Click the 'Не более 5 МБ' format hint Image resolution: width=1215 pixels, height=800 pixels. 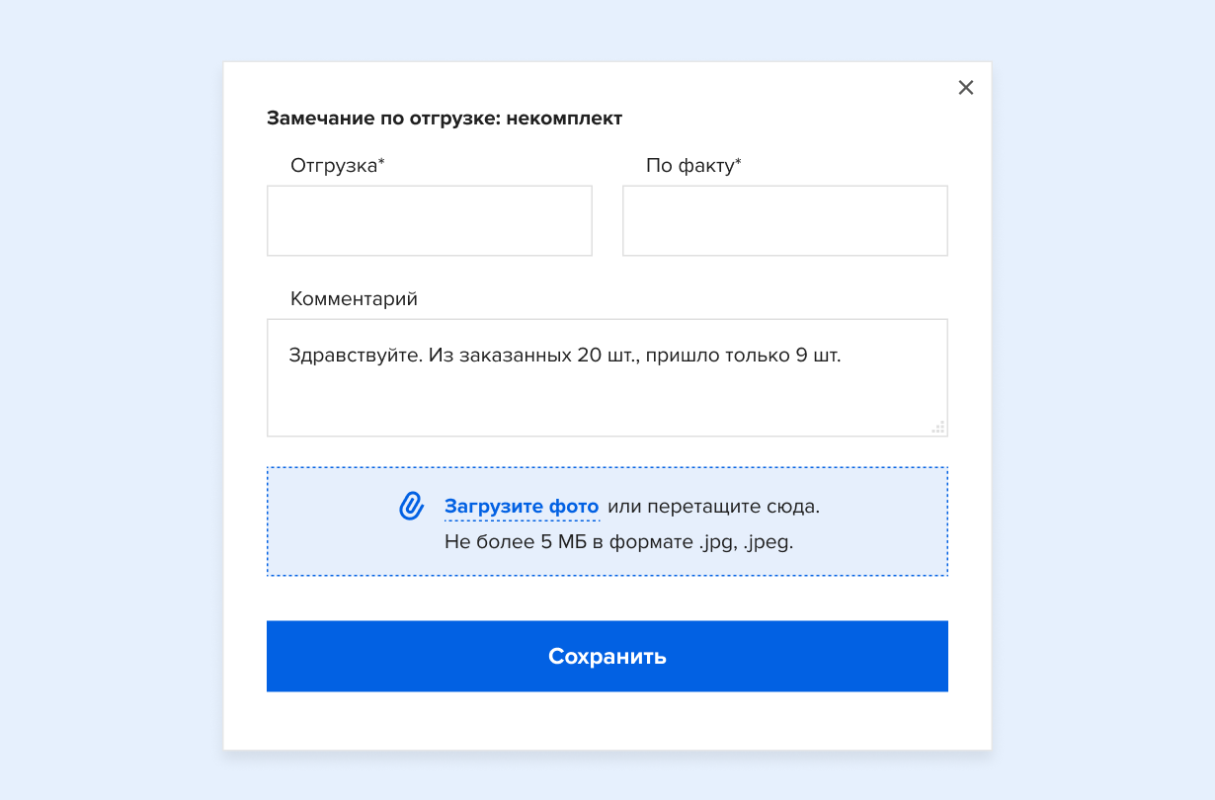(x=619, y=541)
